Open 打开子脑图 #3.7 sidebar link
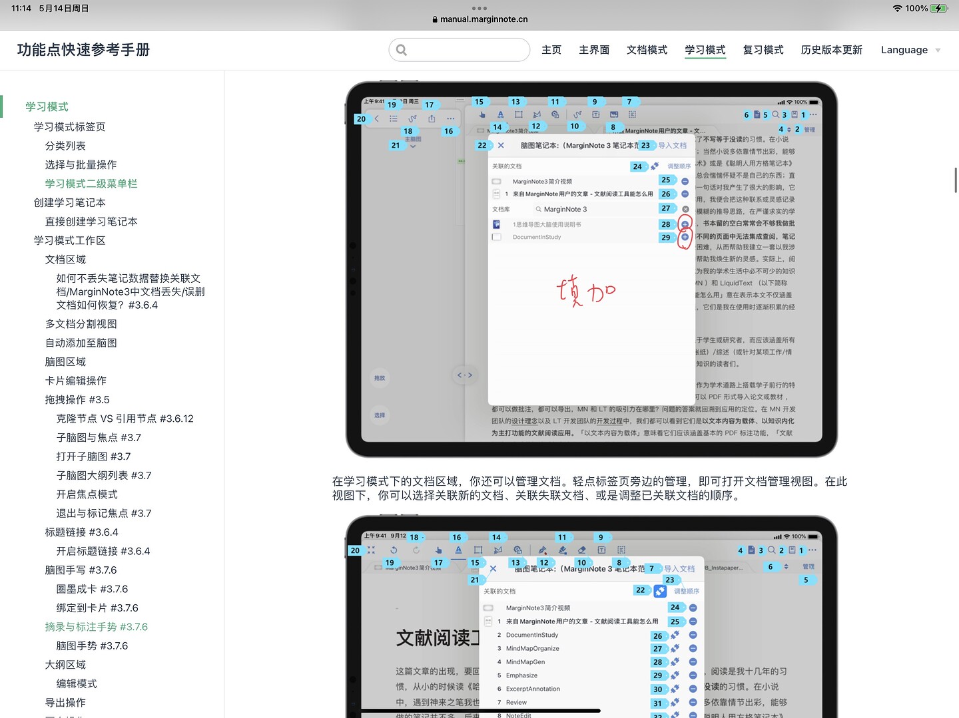The height and width of the screenshot is (718, 959). (93, 456)
